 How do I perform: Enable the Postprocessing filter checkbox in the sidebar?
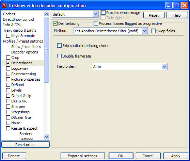pyautogui.click(x=8, y=74)
